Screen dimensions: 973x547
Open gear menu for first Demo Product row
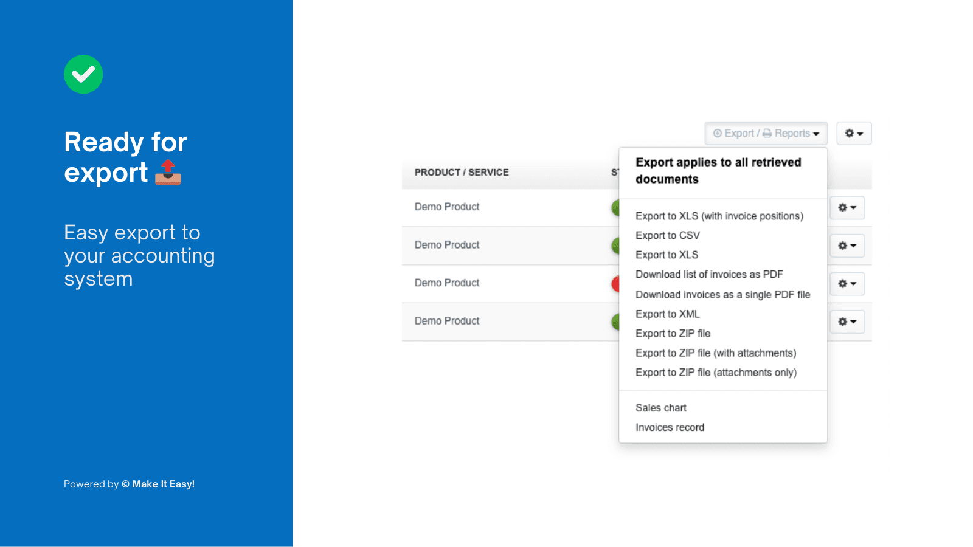[847, 208]
